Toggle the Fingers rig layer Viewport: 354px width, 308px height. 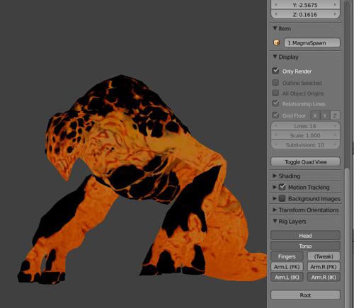click(287, 256)
